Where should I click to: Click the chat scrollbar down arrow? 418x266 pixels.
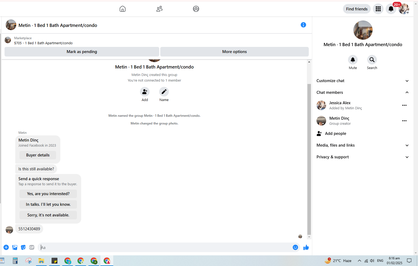coord(309,237)
